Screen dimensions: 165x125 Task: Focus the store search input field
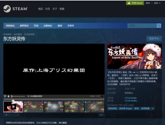tap(142, 26)
